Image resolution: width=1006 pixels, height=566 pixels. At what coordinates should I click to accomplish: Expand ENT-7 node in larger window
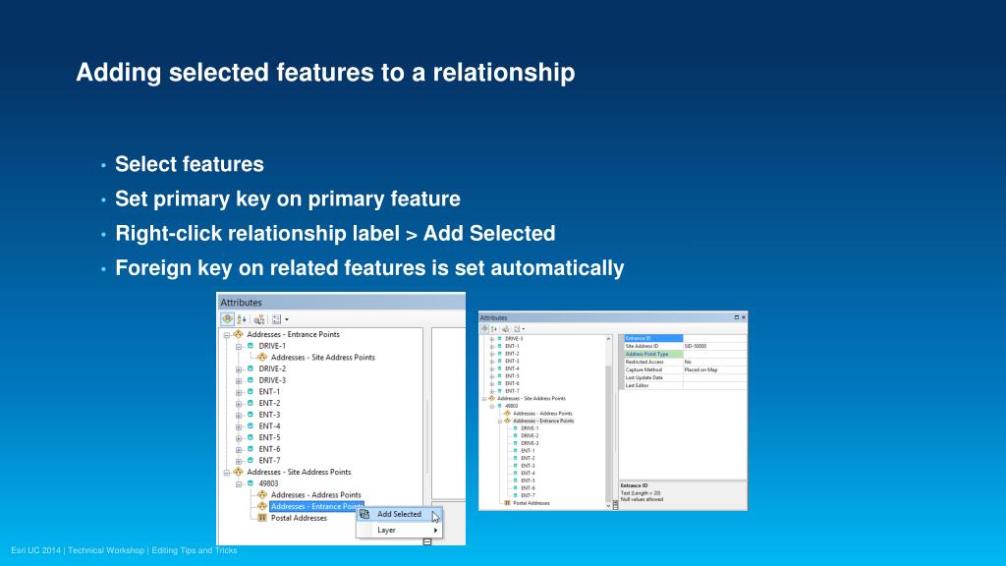(239, 462)
